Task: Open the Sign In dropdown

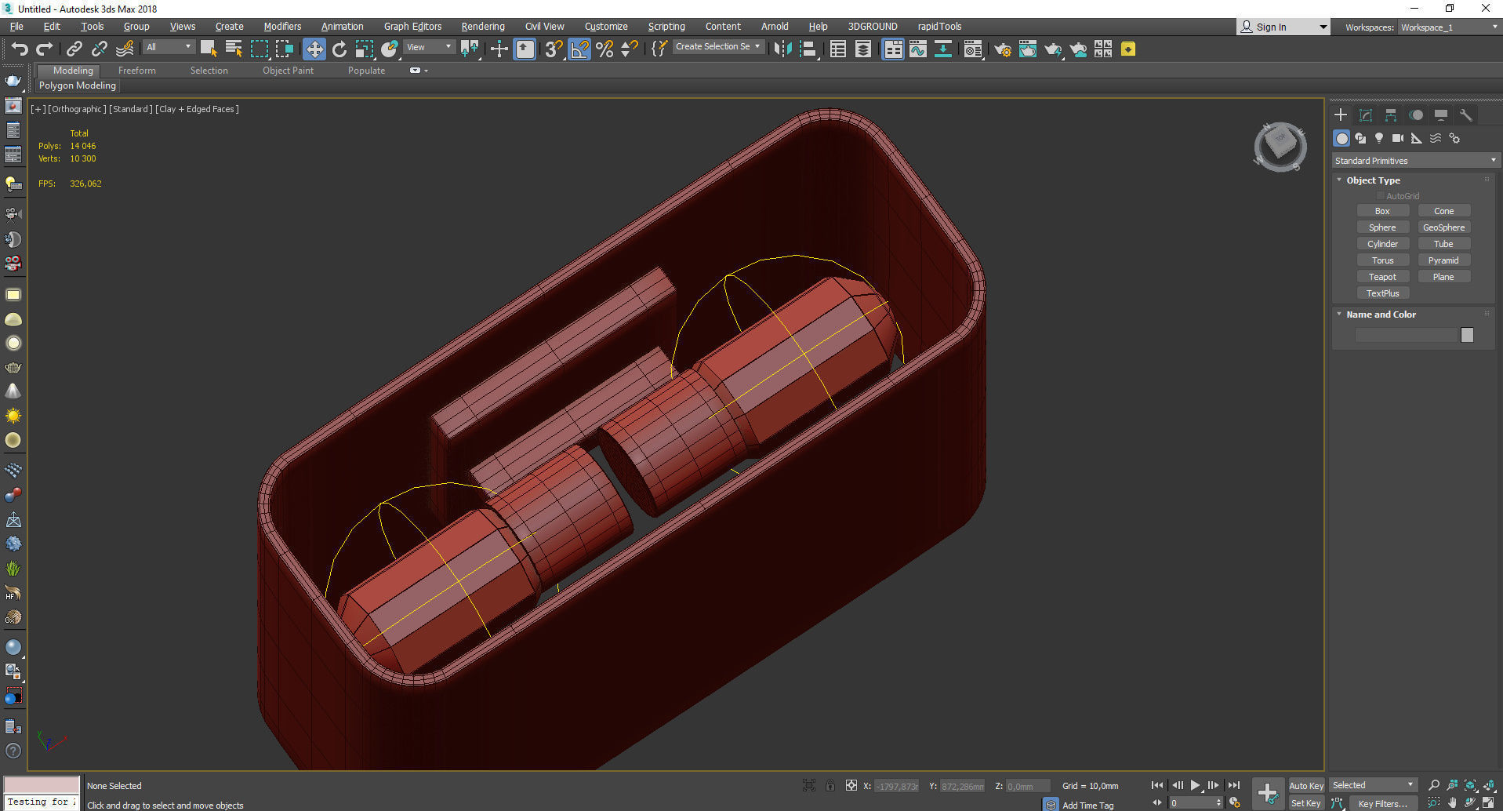Action: [x=1283, y=27]
